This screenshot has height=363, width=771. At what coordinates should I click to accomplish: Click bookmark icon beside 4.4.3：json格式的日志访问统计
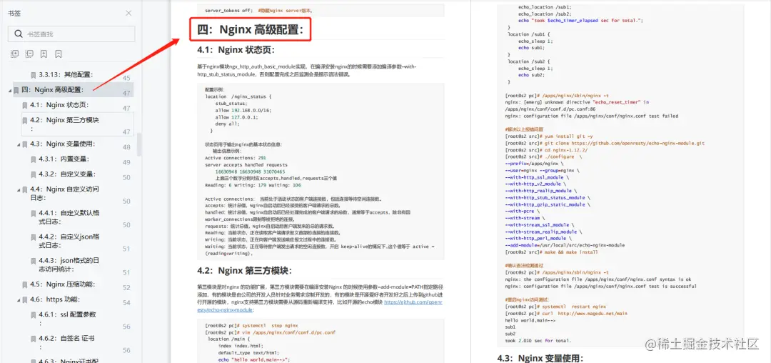pos(34,262)
